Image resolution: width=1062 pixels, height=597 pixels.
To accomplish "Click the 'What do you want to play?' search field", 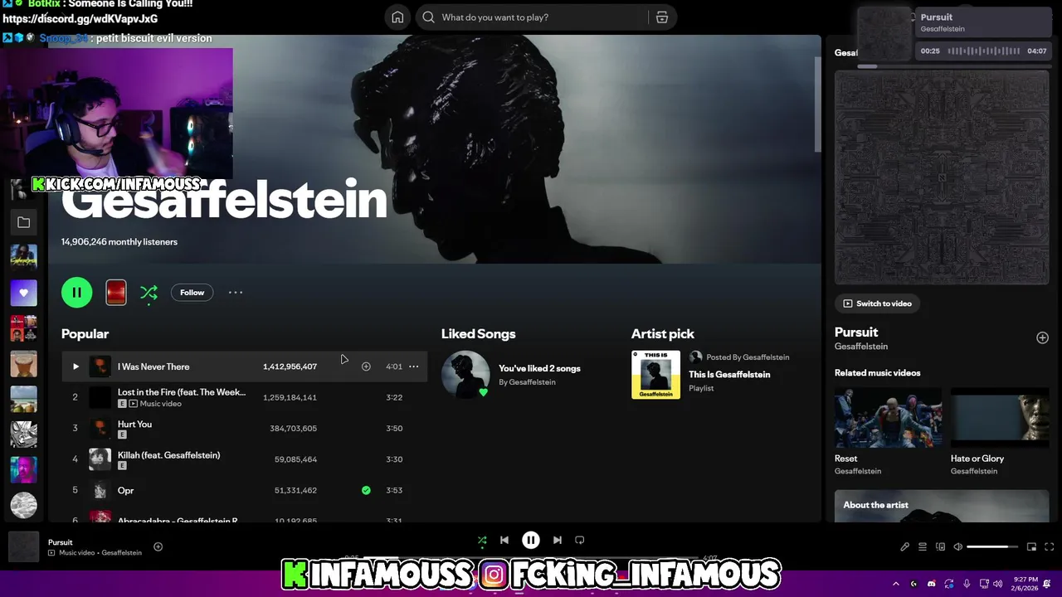I will pyautogui.click(x=533, y=17).
